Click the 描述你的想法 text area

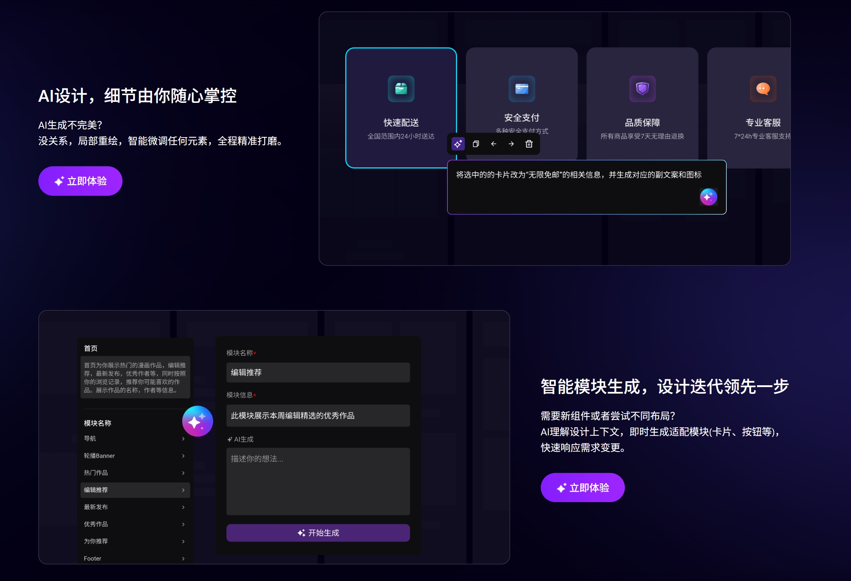[x=318, y=481]
